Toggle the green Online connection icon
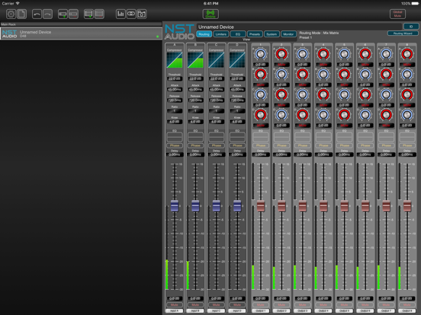The height and width of the screenshot is (315, 421). tap(210, 14)
